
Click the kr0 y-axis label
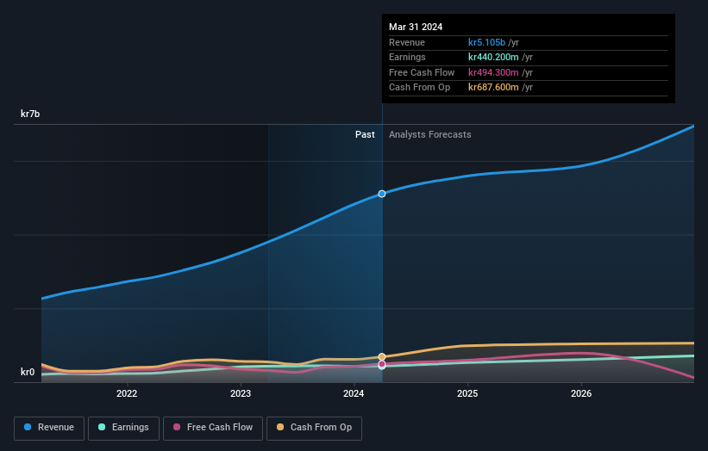pos(28,372)
